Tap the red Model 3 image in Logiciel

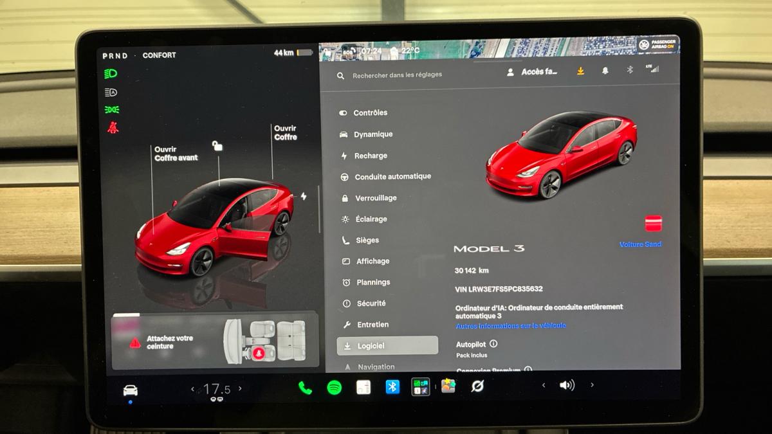pyautogui.click(x=561, y=154)
